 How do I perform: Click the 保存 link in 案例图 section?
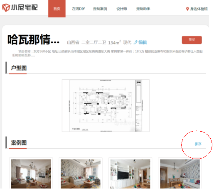(198, 144)
